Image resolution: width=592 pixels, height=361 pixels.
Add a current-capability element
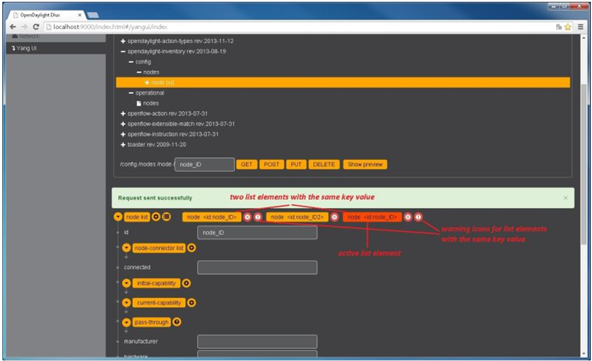pyautogui.click(x=191, y=303)
